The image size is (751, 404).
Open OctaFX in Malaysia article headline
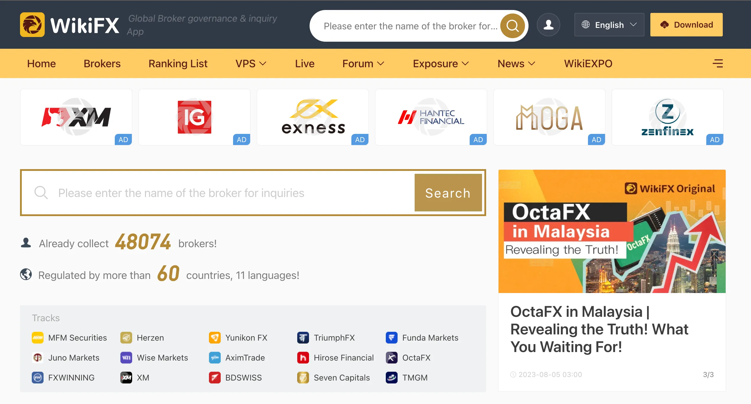pyautogui.click(x=599, y=329)
